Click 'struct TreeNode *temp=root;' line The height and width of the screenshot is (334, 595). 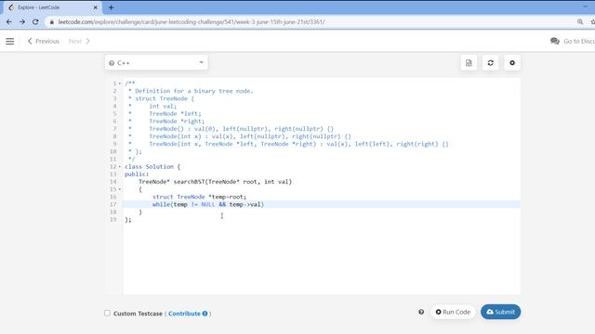[x=199, y=197]
